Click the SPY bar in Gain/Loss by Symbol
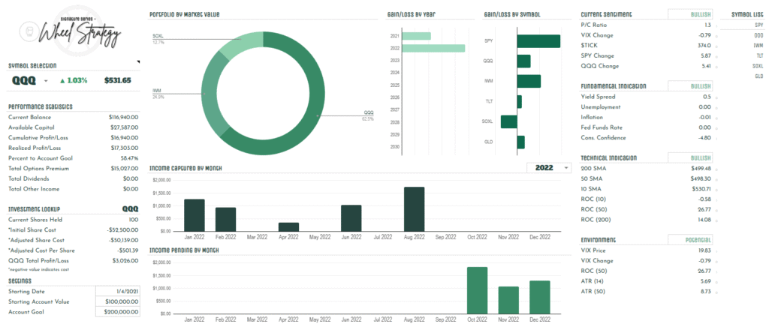 (x=538, y=42)
